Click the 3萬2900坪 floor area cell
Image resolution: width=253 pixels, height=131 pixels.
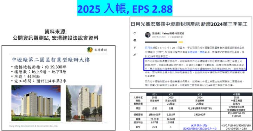coord(200,115)
